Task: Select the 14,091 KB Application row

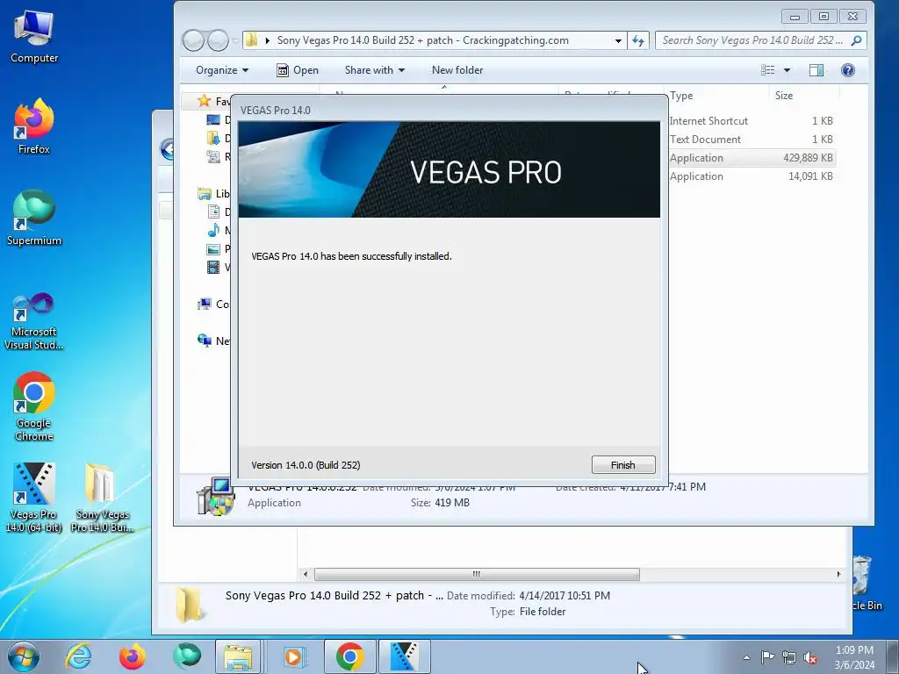Action: (x=752, y=176)
